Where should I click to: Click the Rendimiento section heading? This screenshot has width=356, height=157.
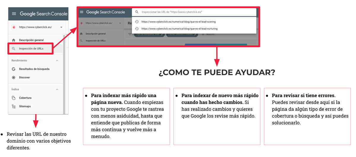click(19, 61)
